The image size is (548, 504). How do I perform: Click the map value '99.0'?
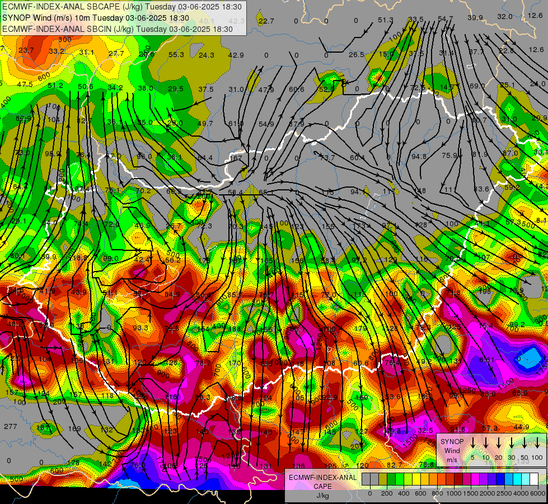coord(111,259)
